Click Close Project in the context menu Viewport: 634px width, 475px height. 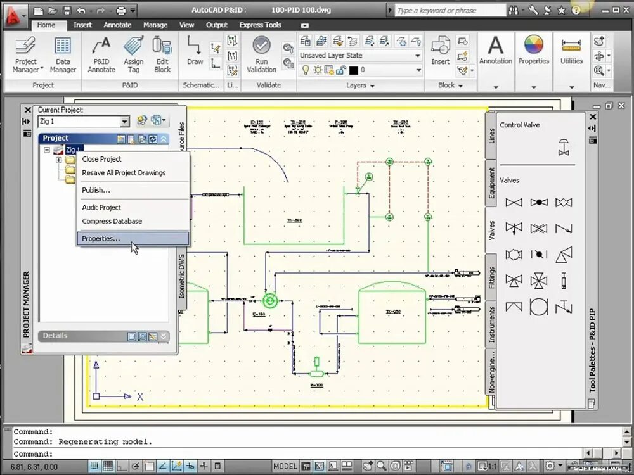click(x=101, y=159)
